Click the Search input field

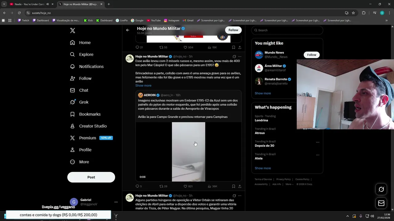pyautogui.click(x=287, y=30)
